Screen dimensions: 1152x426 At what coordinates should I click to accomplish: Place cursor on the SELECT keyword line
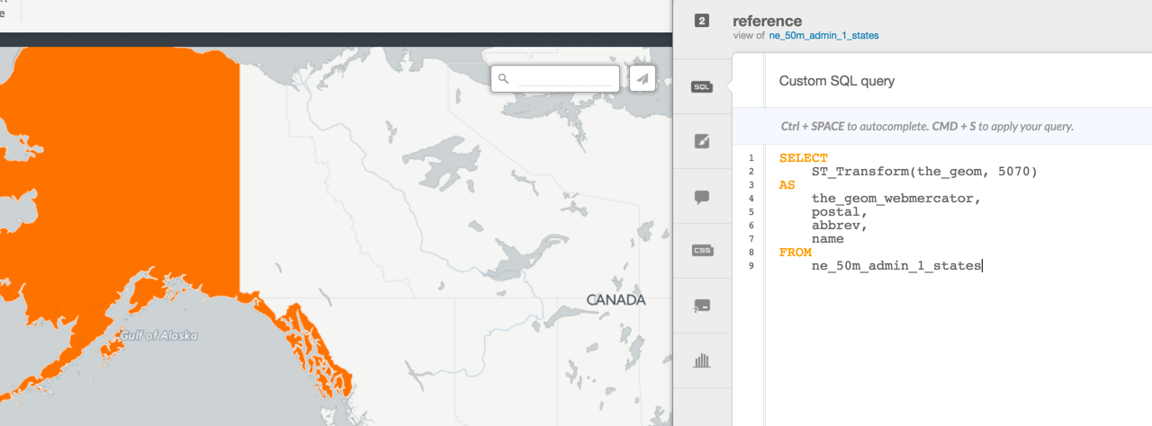804,158
